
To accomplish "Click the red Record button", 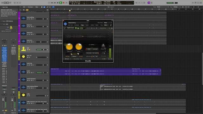I will click(63, 3).
